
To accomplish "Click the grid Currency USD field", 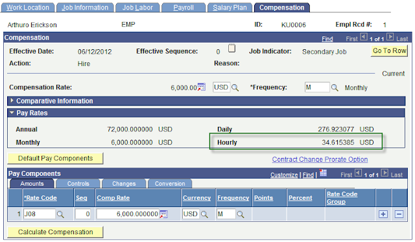I will click(191, 214).
